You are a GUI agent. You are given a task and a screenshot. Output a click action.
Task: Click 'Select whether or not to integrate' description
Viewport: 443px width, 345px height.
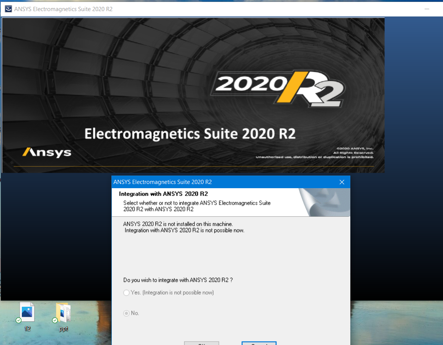click(x=197, y=206)
